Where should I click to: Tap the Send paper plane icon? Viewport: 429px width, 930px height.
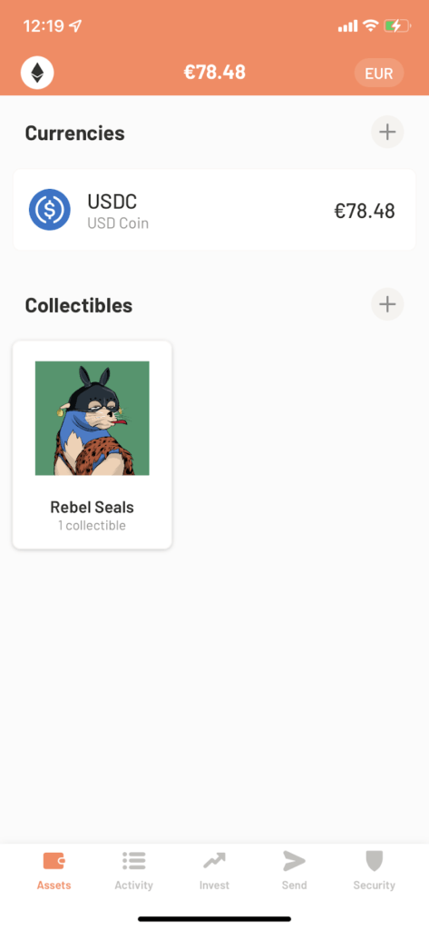[294, 861]
